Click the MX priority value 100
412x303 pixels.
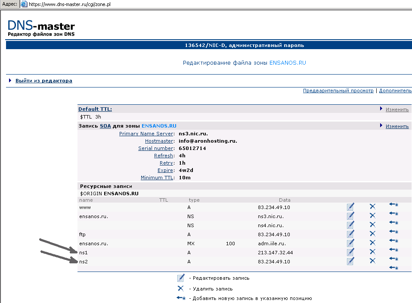point(230,244)
